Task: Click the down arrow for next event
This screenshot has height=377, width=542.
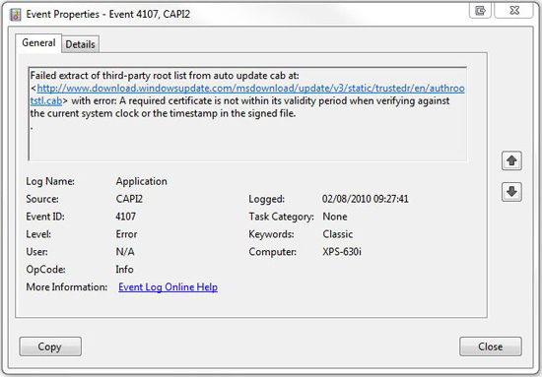Action: pos(511,192)
